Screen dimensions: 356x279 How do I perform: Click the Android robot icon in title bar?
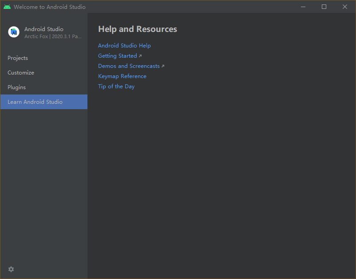click(7, 7)
